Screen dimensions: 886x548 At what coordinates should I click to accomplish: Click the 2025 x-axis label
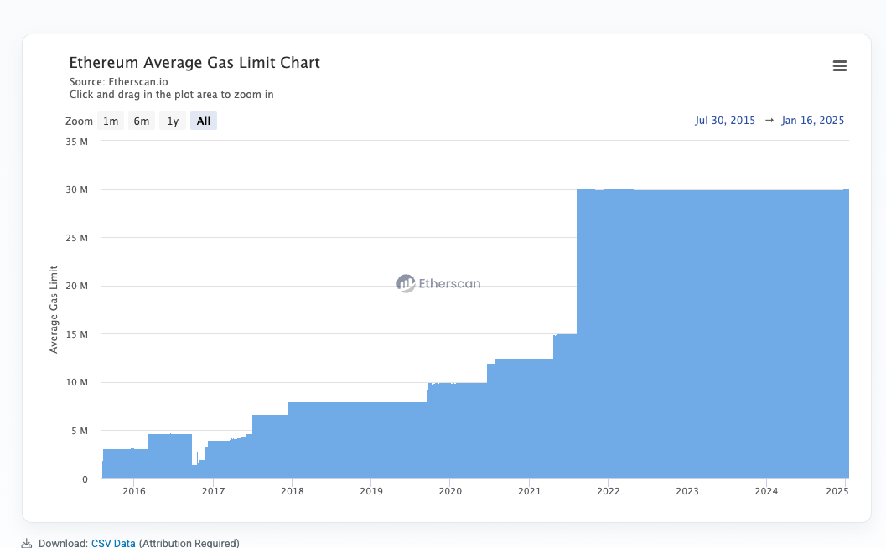[837, 491]
